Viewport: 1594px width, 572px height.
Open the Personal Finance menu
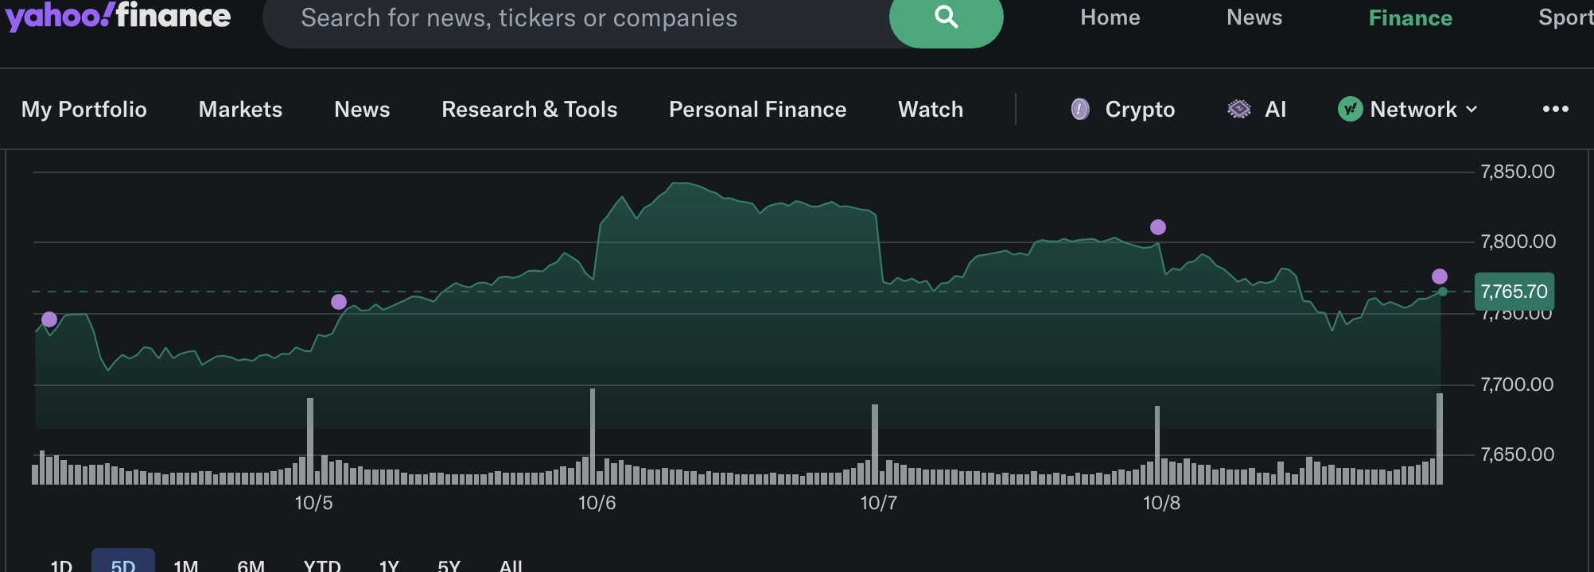coord(757,110)
